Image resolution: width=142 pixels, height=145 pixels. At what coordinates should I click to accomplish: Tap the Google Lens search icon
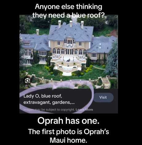[x=27, y=81]
